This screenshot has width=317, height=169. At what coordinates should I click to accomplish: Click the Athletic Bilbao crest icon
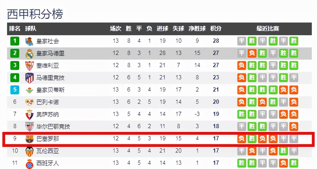pos(29,127)
